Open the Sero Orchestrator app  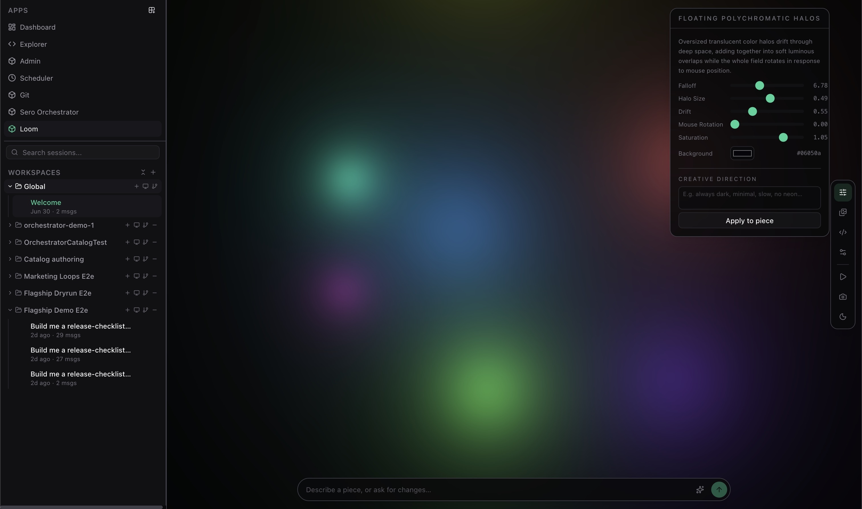[x=83, y=112]
